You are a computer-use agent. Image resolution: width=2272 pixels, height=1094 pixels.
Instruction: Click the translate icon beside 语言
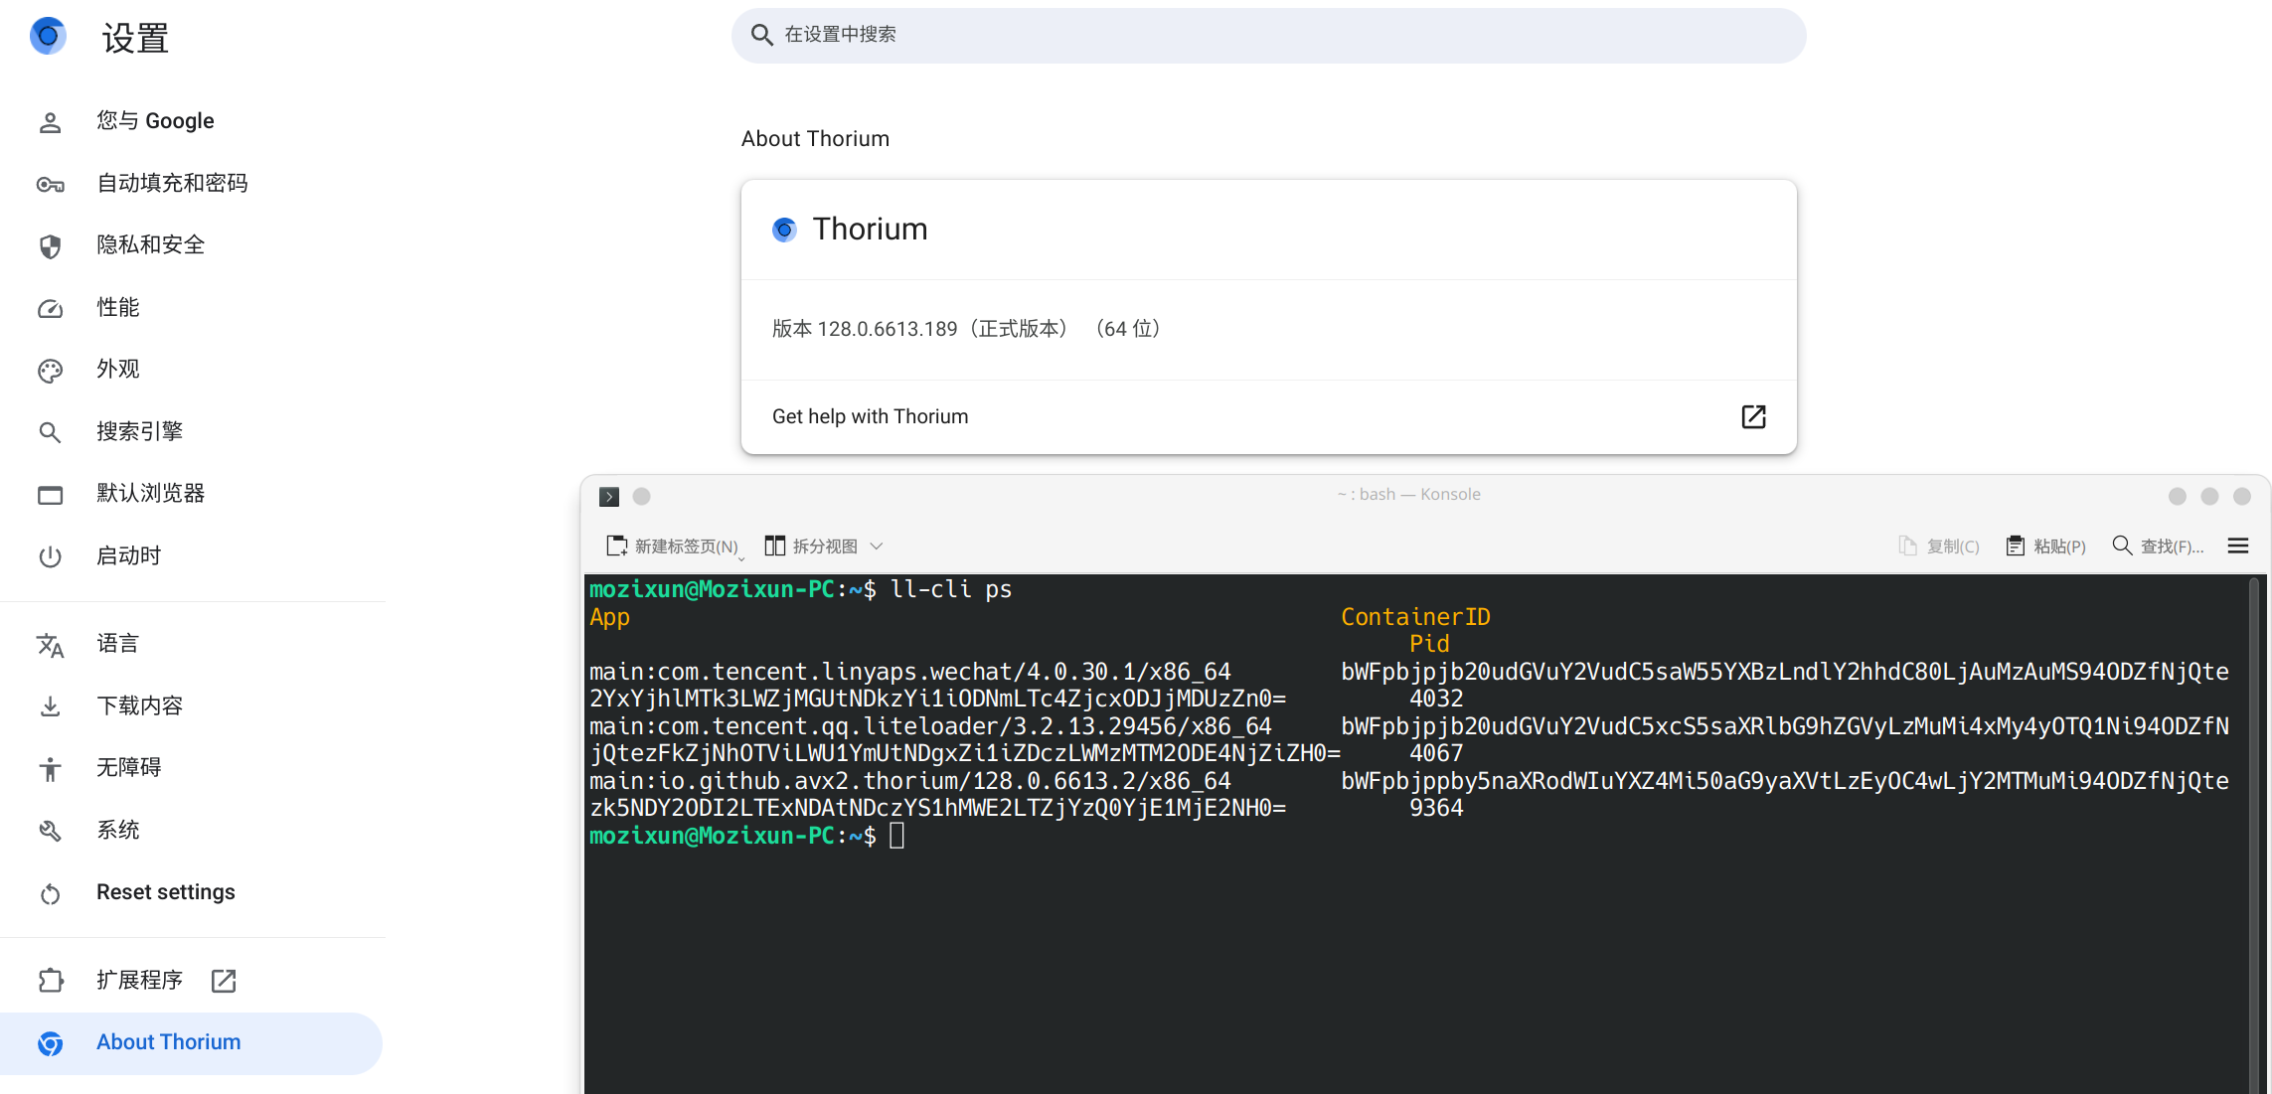point(50,645)
